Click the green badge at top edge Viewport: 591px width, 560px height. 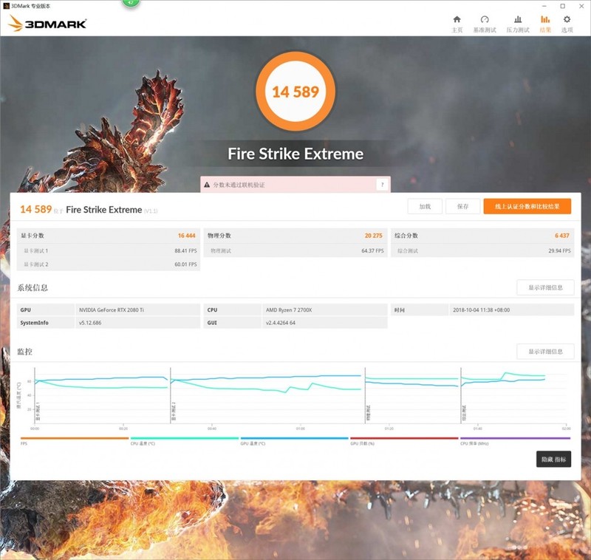coord(131,3)
